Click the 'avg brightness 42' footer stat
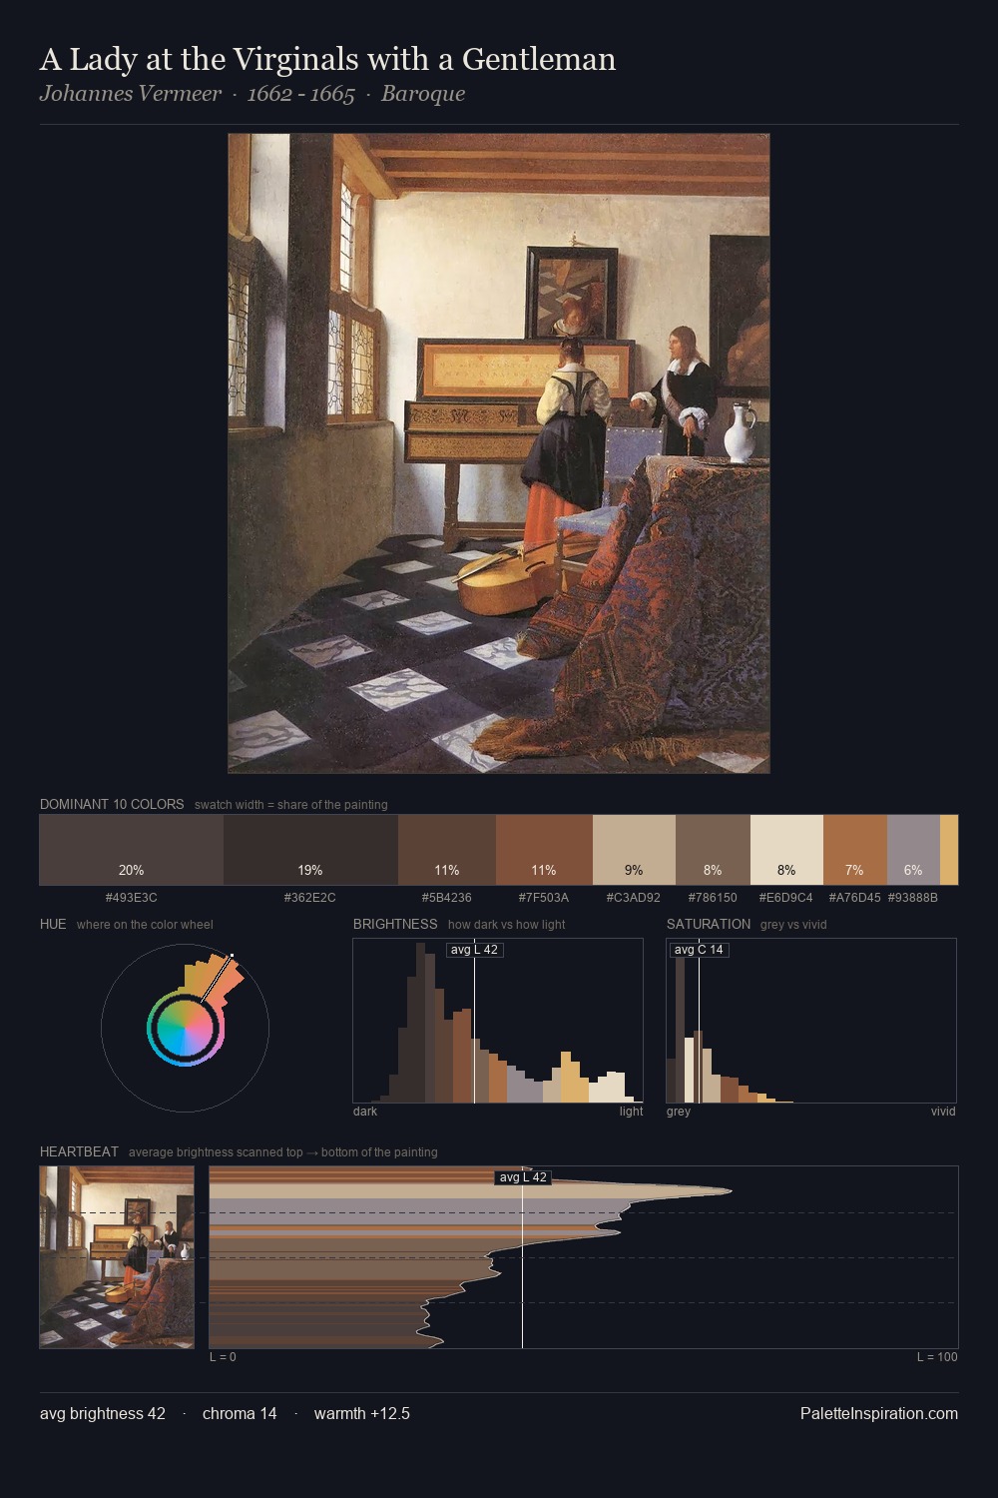This screenshot has width=998, height=1498. click(103, 1414)
